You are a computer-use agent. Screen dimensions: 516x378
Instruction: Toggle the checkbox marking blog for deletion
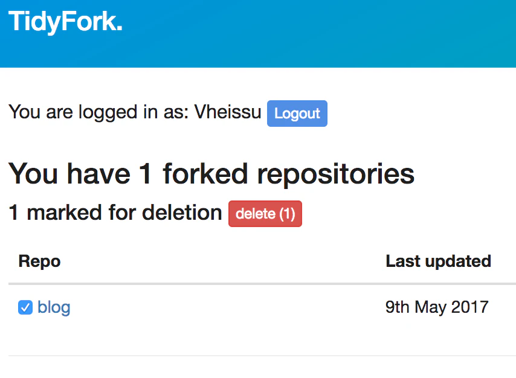24,307
